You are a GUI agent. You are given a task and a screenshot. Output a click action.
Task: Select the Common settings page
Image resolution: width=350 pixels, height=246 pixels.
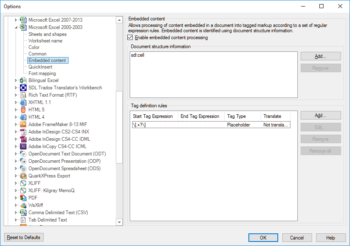[x=37, y=54]
